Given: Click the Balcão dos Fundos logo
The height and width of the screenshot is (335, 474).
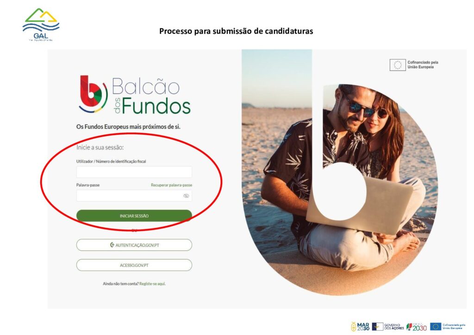Looking at the screenshot, I should 135,94.
